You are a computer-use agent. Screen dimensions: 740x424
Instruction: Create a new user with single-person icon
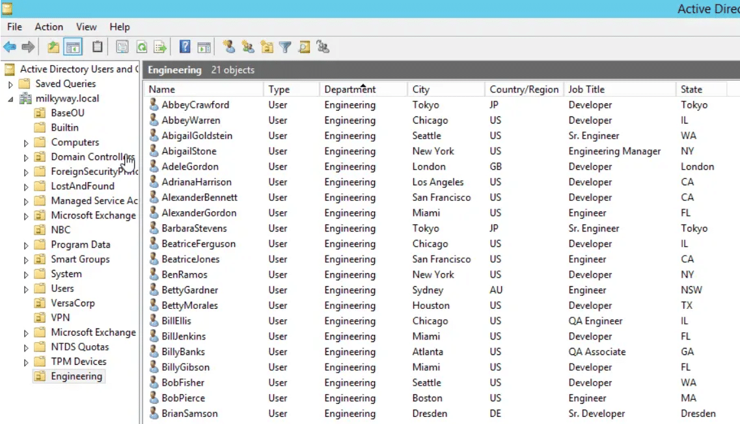pyautogui.click(x=229, y=47)
